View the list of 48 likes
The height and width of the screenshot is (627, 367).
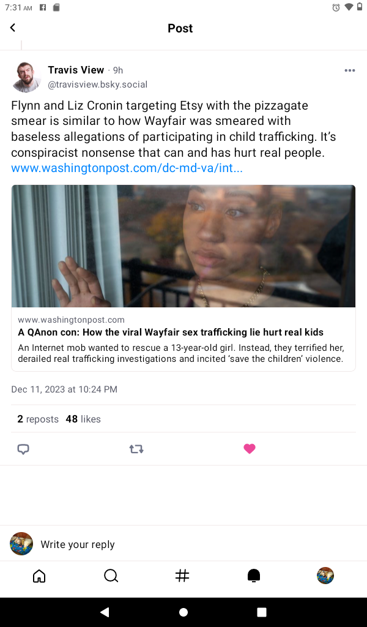[x=83, y=419]
